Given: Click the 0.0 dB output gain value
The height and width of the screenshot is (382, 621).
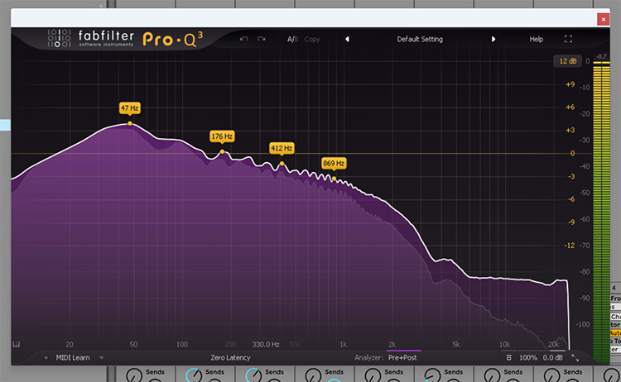Looking at the screenshot, I should 553,357.
